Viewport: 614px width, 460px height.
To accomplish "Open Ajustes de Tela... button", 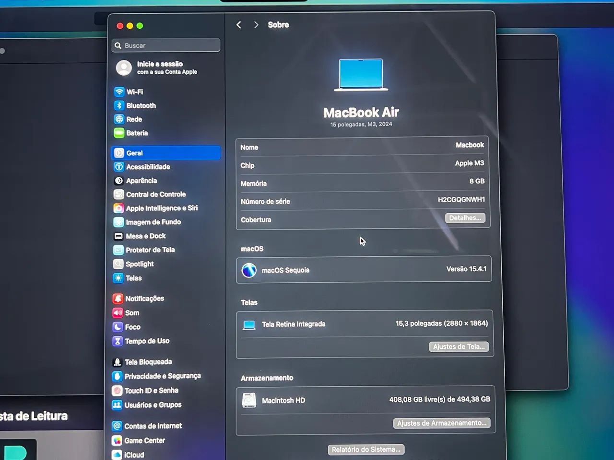I will 459,346.
